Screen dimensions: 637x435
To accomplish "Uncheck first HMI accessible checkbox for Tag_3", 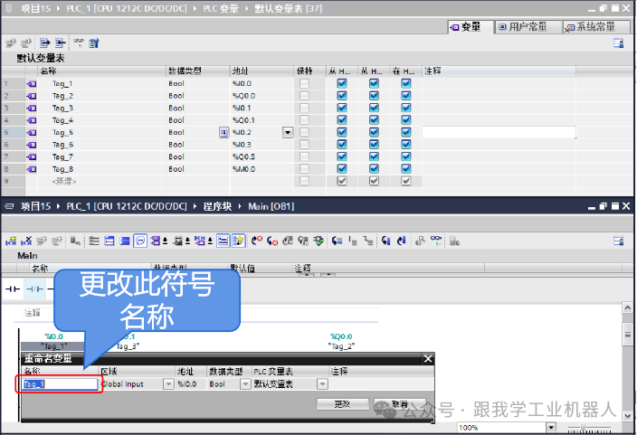I will tap(342, 108).
